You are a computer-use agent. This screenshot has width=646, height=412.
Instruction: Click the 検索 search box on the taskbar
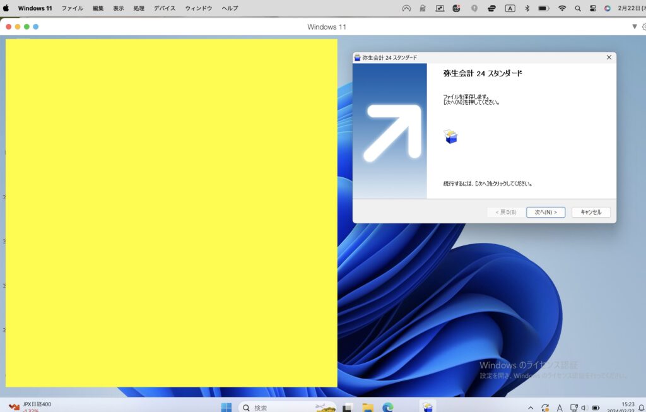click(287, 408)
